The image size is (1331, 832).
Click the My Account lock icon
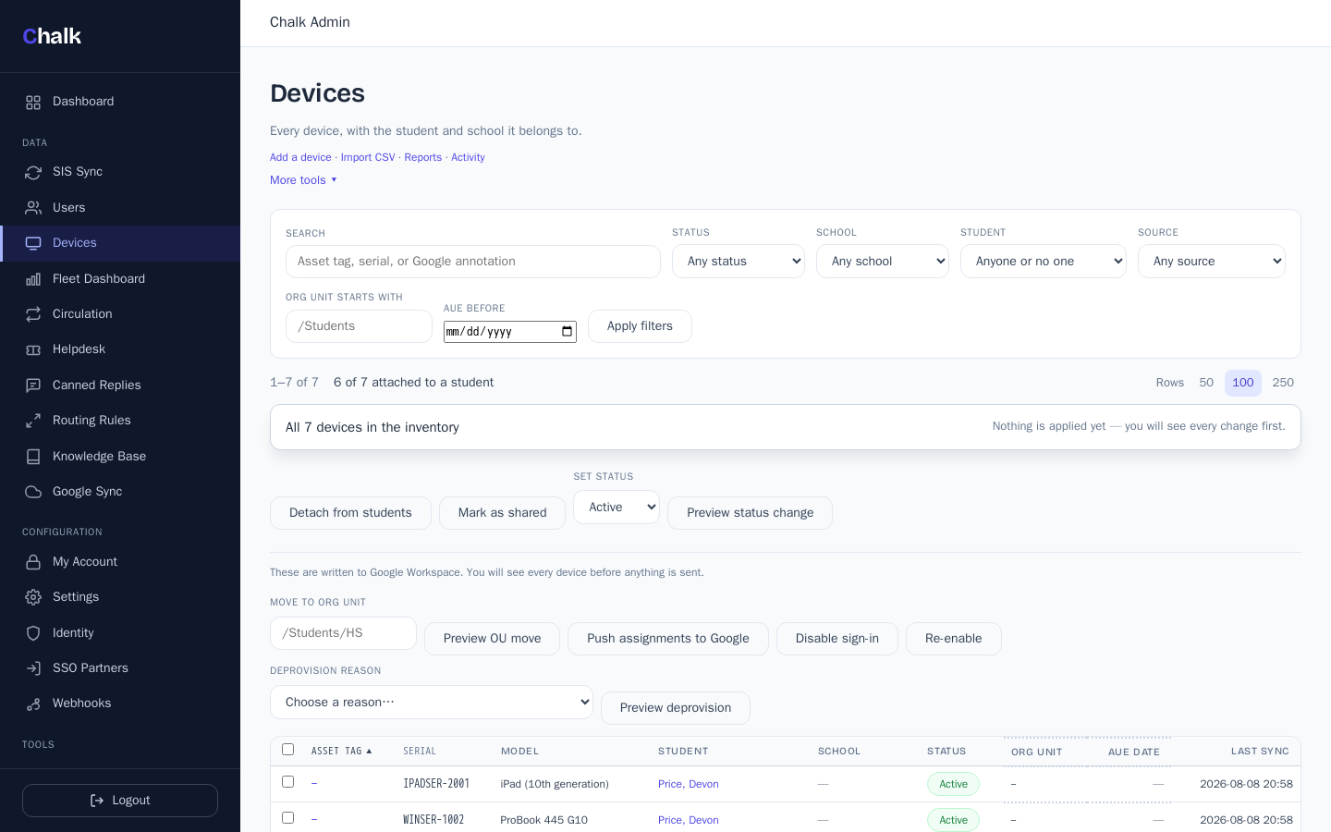point(33,562)
